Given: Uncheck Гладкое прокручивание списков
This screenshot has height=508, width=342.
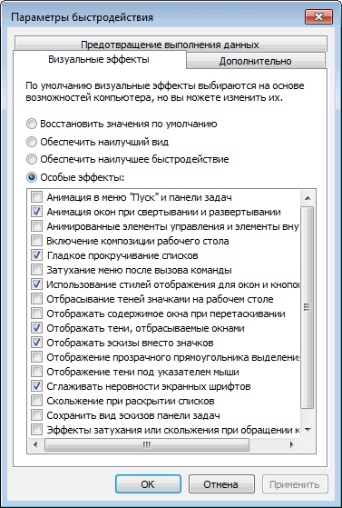Looking at the screenshot, I should (36, 255).
